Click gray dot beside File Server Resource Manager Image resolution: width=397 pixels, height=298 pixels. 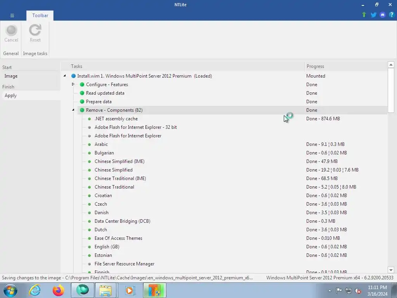coord(90,264)
